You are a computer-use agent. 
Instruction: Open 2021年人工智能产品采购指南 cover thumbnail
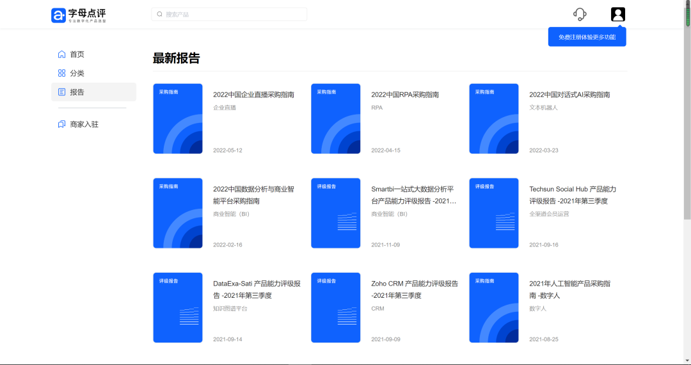[494, 307]
